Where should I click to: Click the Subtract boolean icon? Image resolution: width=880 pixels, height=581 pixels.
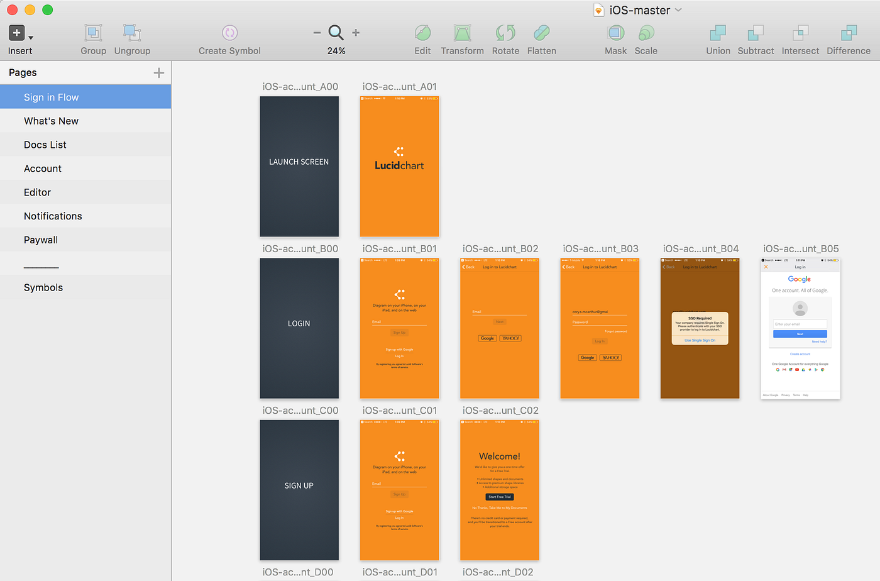pyautogui.click(x=756, y=38)
